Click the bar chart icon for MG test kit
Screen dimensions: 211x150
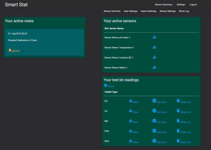pos(130,121)
